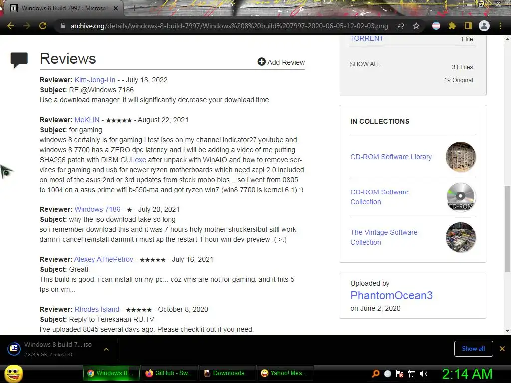Click the CD-ROM disc collection thumbnail
The height and width of the screenshot is (383, 511).
coord(461,197)
